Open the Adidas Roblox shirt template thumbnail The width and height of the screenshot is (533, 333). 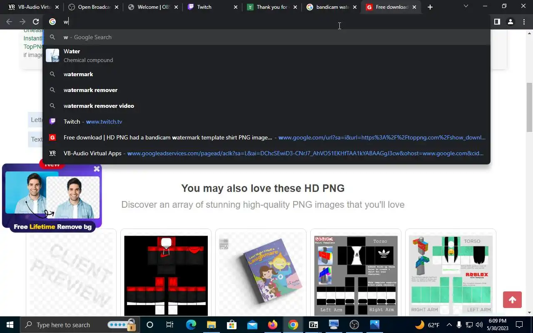point(356,276)
